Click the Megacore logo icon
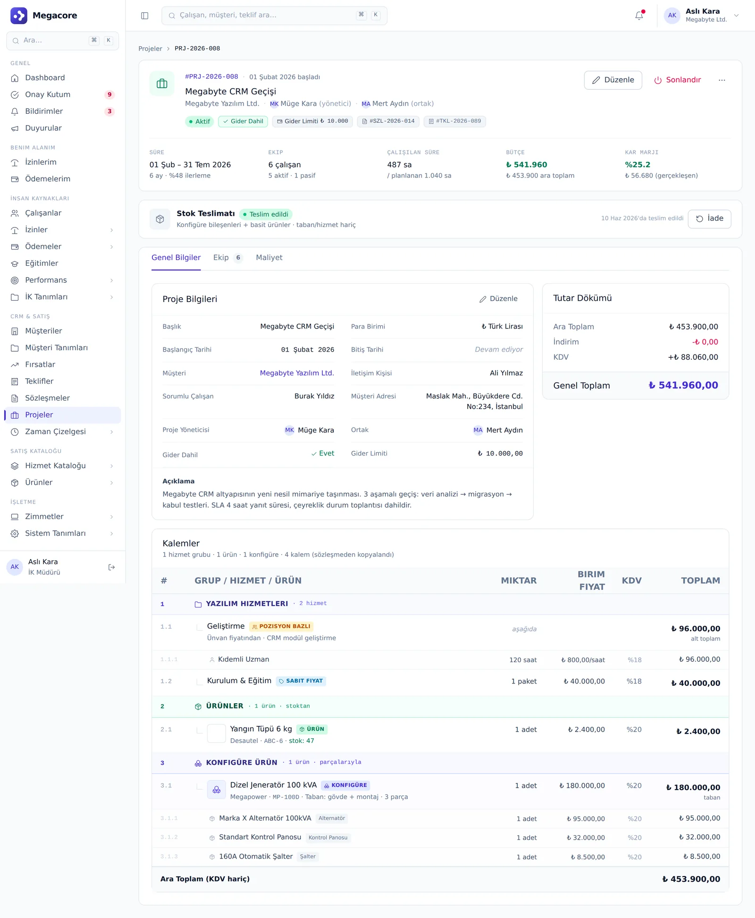 pos(19,16)
